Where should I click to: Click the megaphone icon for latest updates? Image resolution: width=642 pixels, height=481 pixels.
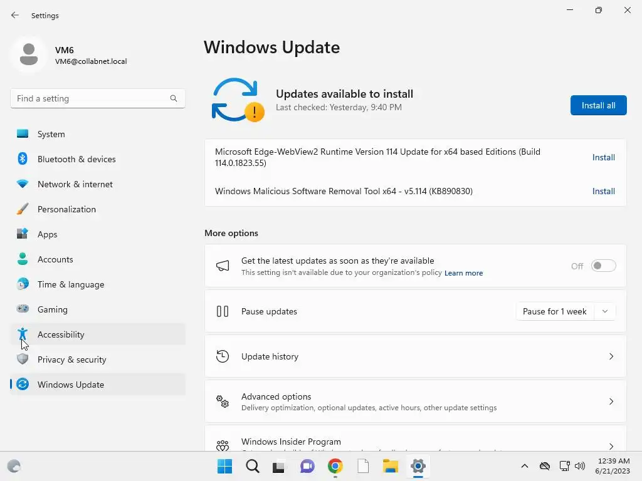coord(223,266)
